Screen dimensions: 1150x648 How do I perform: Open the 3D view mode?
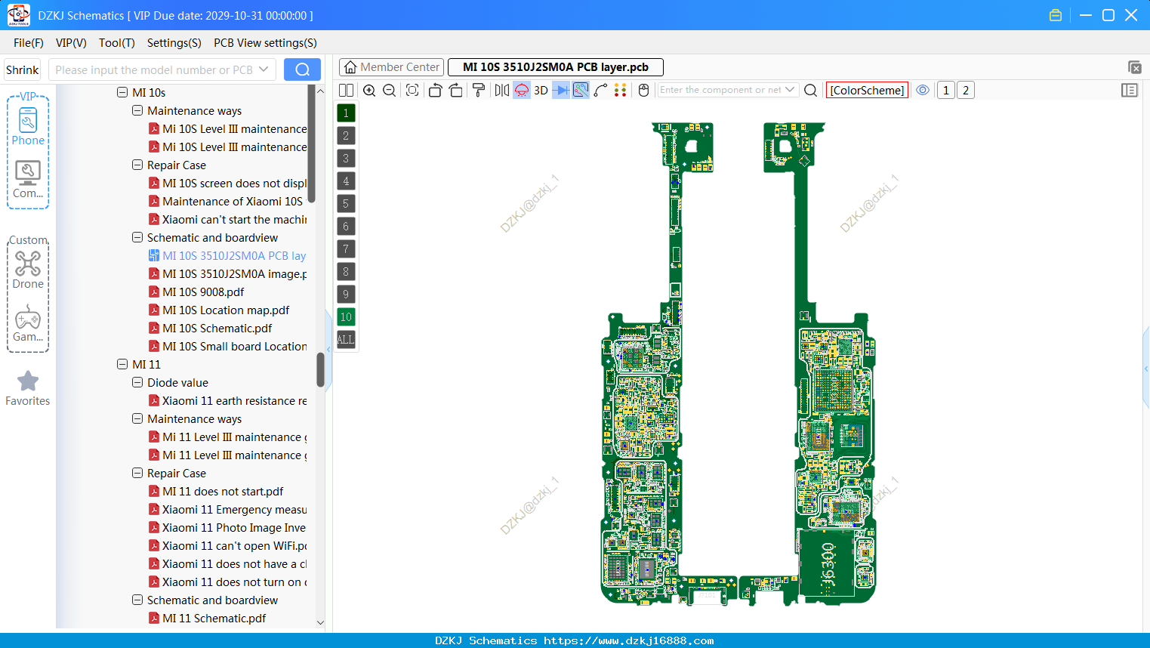(541, 90)
